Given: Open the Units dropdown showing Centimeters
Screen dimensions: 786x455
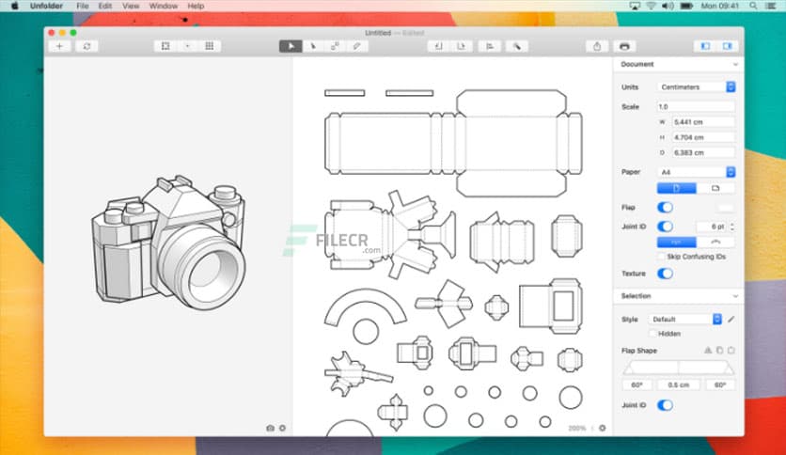Looking at the screenshot, I should point(696,87).
